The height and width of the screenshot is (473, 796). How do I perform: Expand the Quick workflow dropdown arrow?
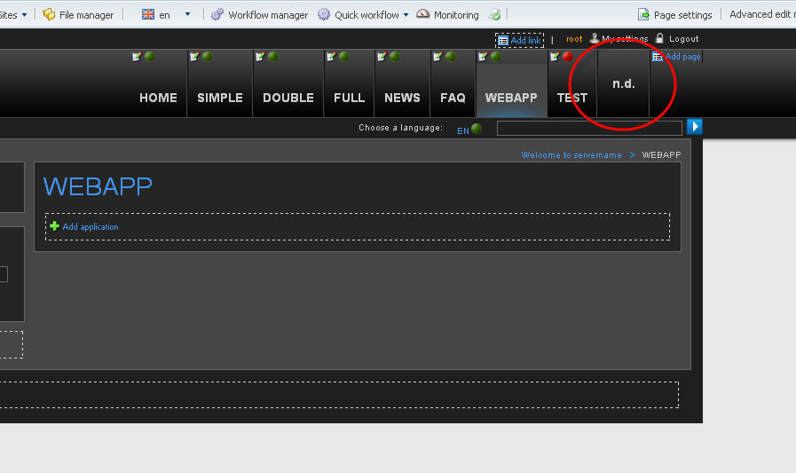[x=406, y=15]
